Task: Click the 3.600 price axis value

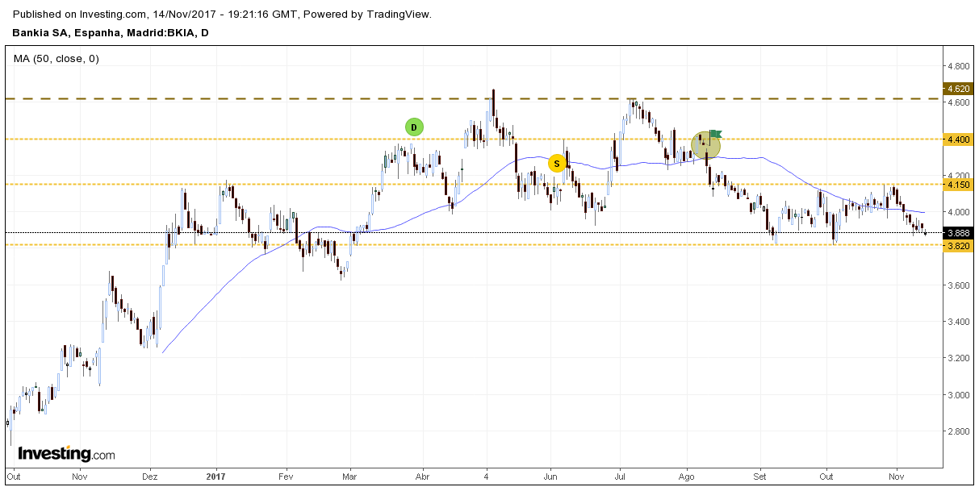Action: tap(959, 285)
